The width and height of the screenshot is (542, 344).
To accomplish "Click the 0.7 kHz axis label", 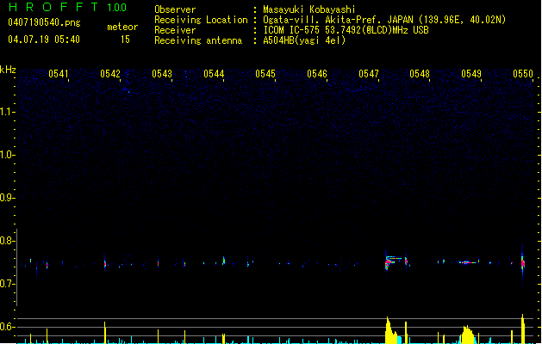I will click(7, 284).
